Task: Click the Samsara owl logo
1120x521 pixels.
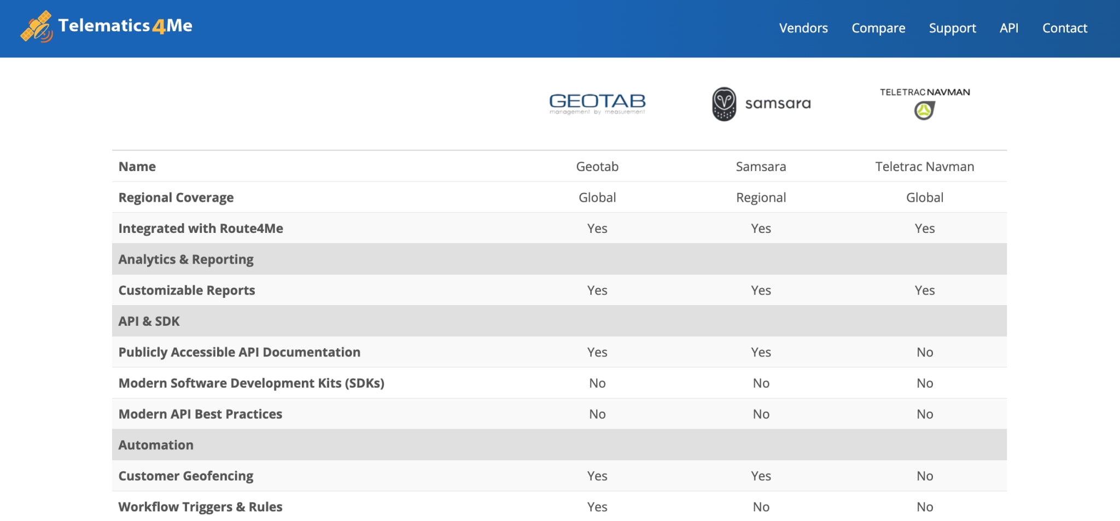Action: click(x=761, y=103)
